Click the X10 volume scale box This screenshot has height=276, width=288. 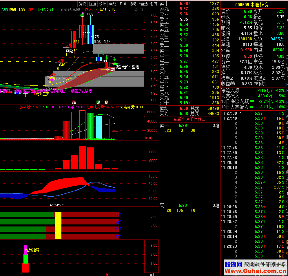(148, 138)
